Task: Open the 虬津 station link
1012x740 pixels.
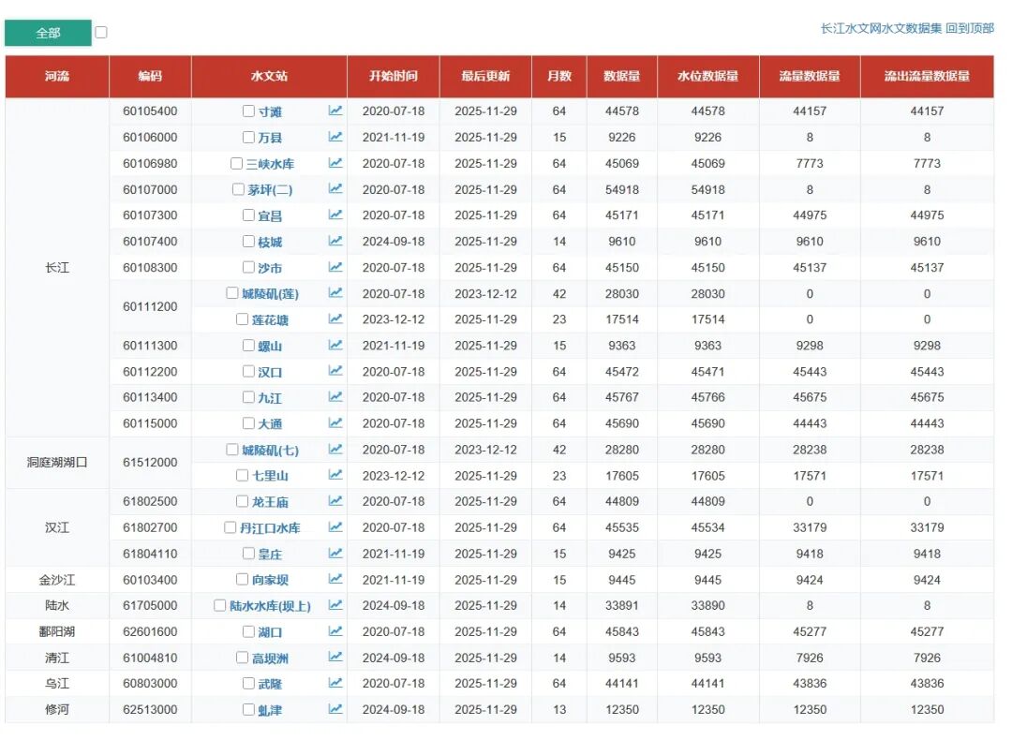Action: pyautogui.click(x=270, y=710)
